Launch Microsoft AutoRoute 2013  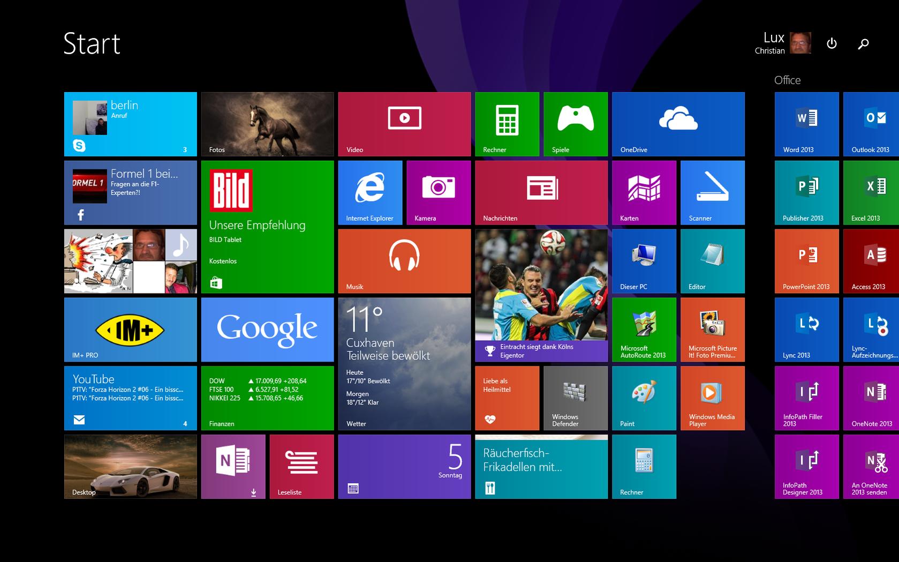coord(645,330)
